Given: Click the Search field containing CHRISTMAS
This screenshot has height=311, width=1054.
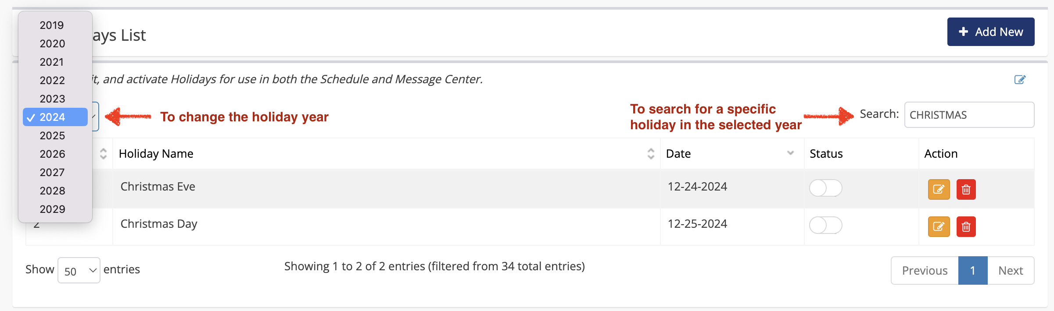Looking at the screenshot, I should point(969,115).
